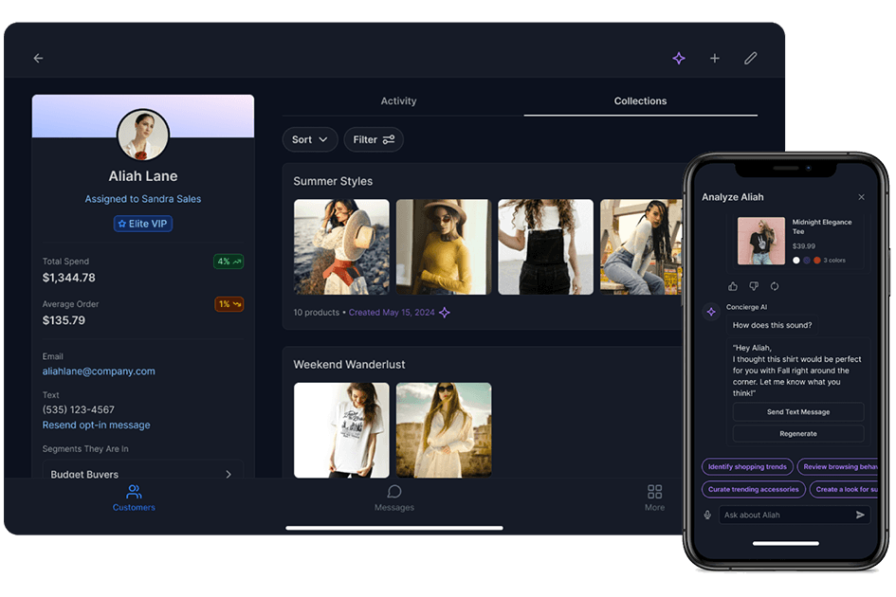Open the black overalls photo thumbnail
The height and width of the screenshot is (597, 896).
tap(545, 246)
